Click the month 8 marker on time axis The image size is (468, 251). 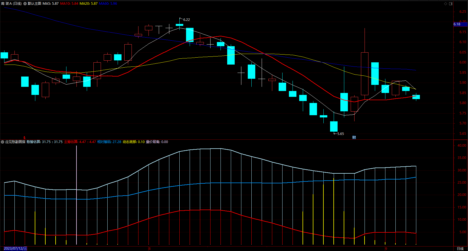tap(150, 248)
